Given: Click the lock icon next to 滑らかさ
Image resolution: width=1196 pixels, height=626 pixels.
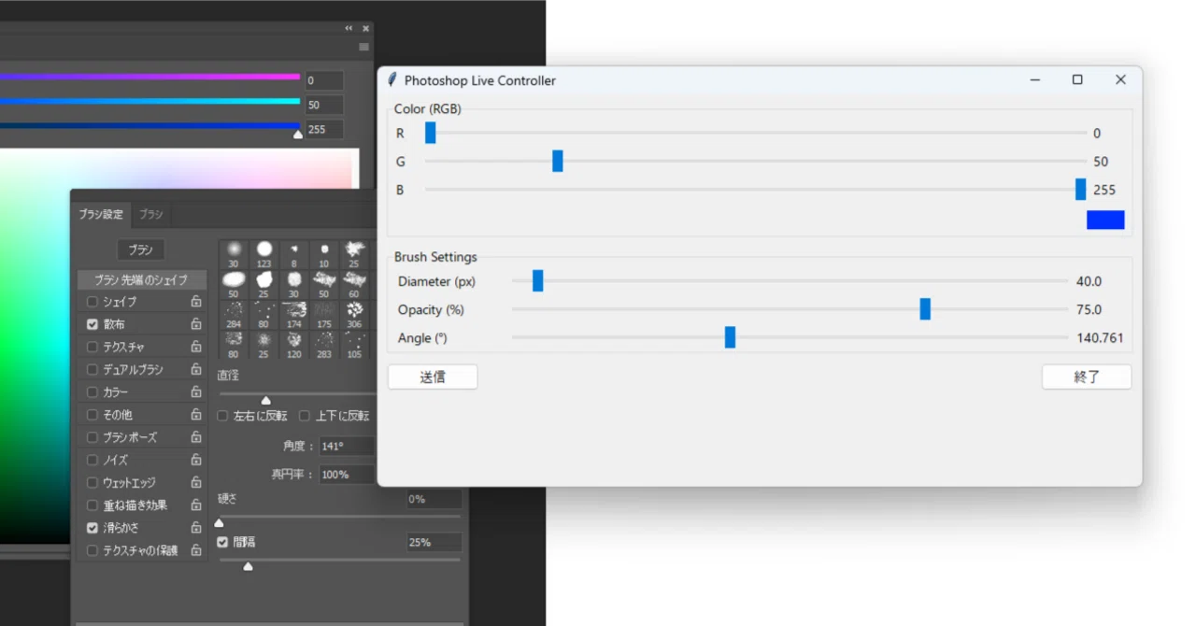Looking at the screenshot, I should click(x=196, y=528).
